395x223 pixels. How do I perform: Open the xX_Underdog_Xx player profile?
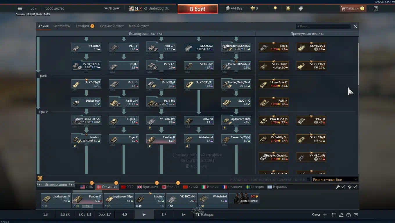click(x=156, y=8)
